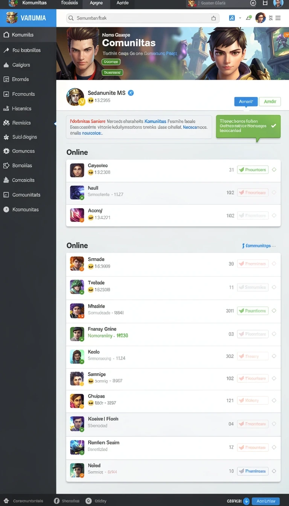Click the Bomoiiias sidebar icon
This screenshot has height=506, width=289.
pos(6,165)
